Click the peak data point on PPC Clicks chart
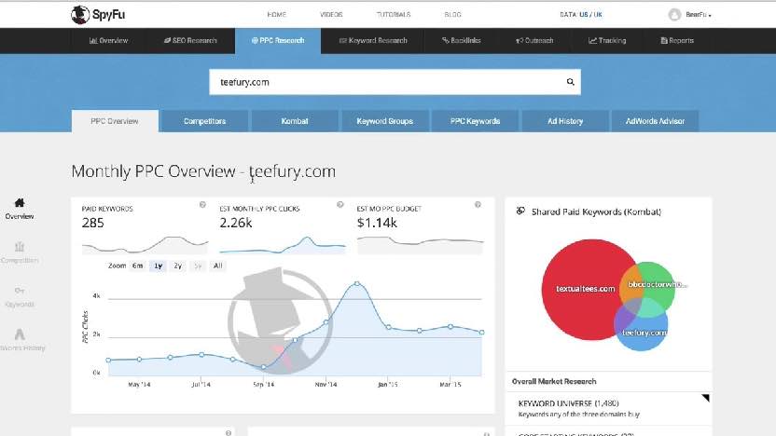Viewport: 776px width, 436px height. click(x=357, y=284)
